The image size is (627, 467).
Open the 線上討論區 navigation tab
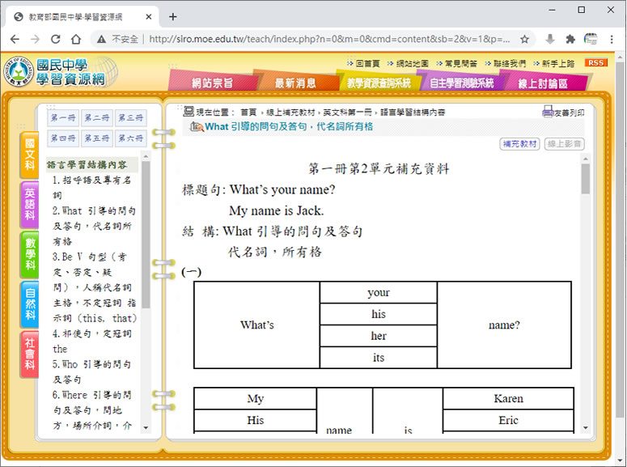pyautogui.click(x=541, y=83)
